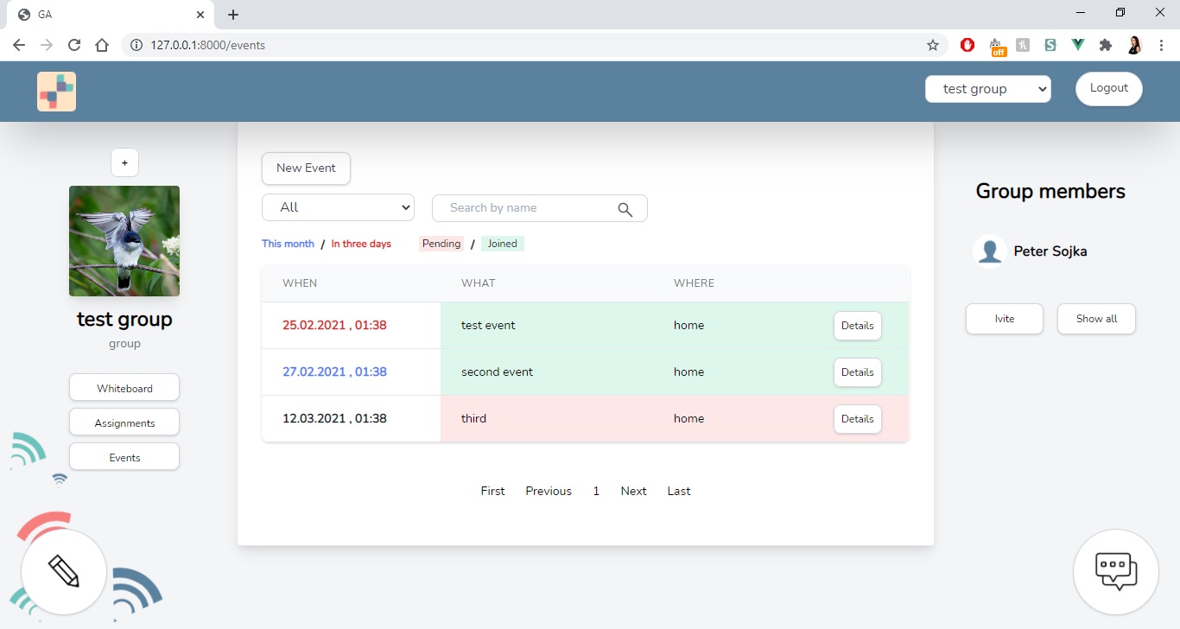Image resolution: width=1180 pixels, height=629 pixels.
Task: Open the chat bubble icon
Action: click(1115, 571)
